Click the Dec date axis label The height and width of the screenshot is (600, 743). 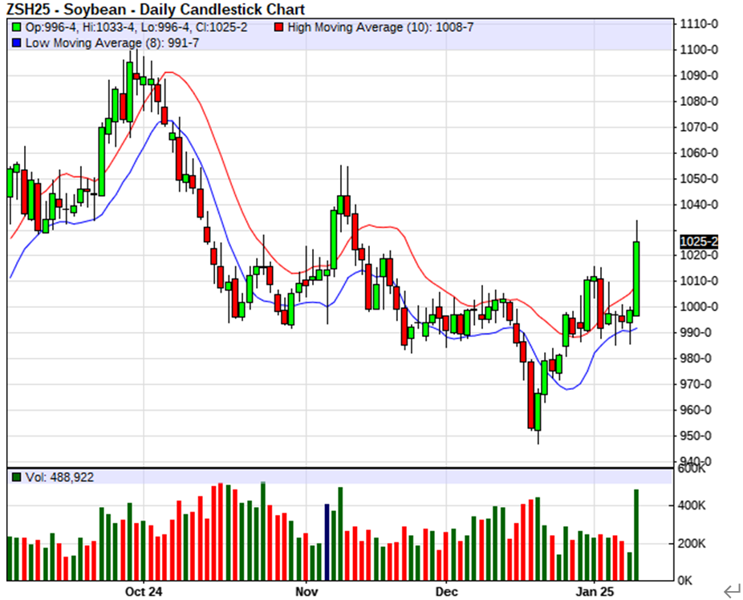447,591
